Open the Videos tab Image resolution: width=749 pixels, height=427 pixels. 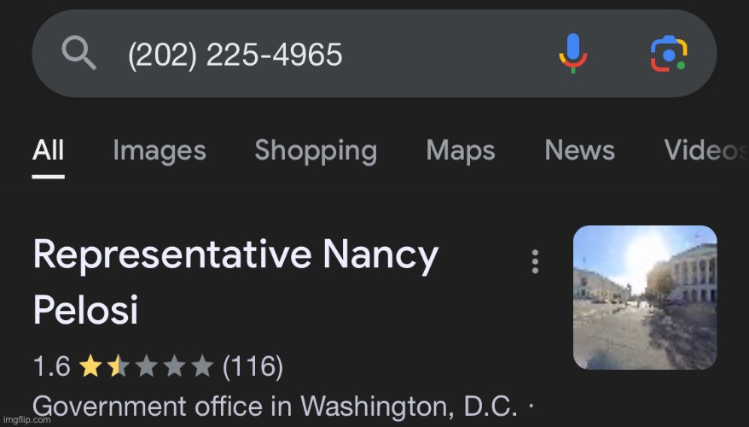704,151
